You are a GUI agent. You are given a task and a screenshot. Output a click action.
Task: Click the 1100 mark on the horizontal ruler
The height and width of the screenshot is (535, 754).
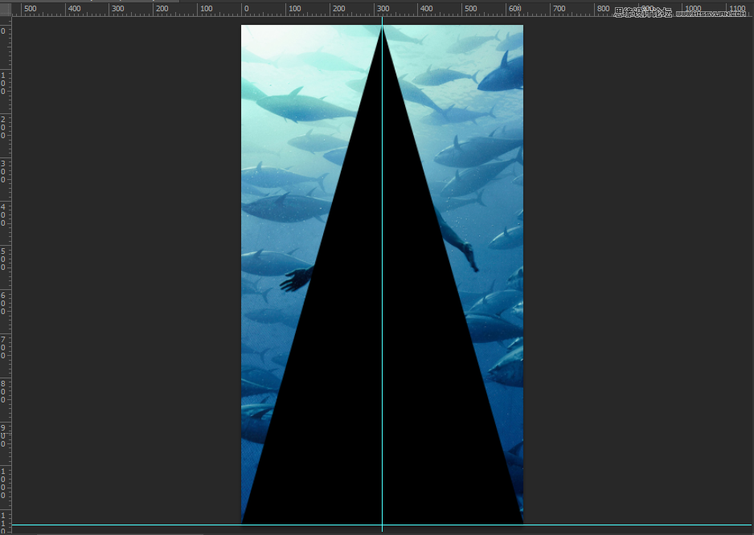[x=737, y=9]
